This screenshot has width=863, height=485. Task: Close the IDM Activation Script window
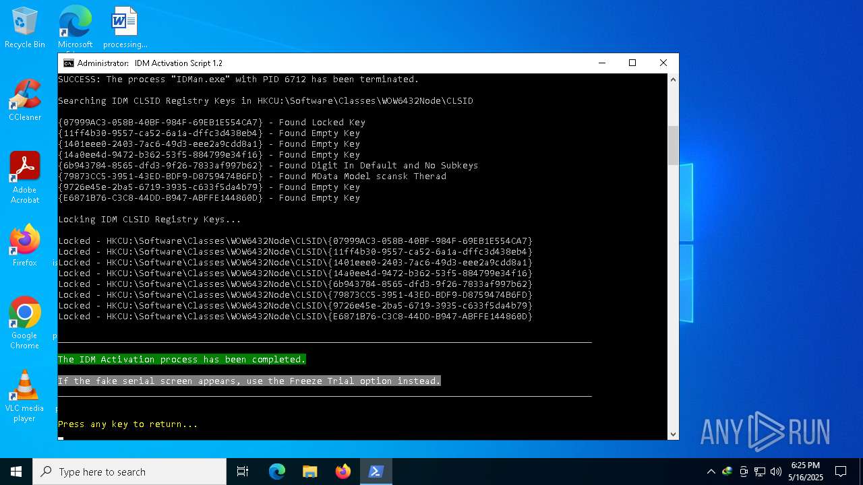[x=663, y=63]
